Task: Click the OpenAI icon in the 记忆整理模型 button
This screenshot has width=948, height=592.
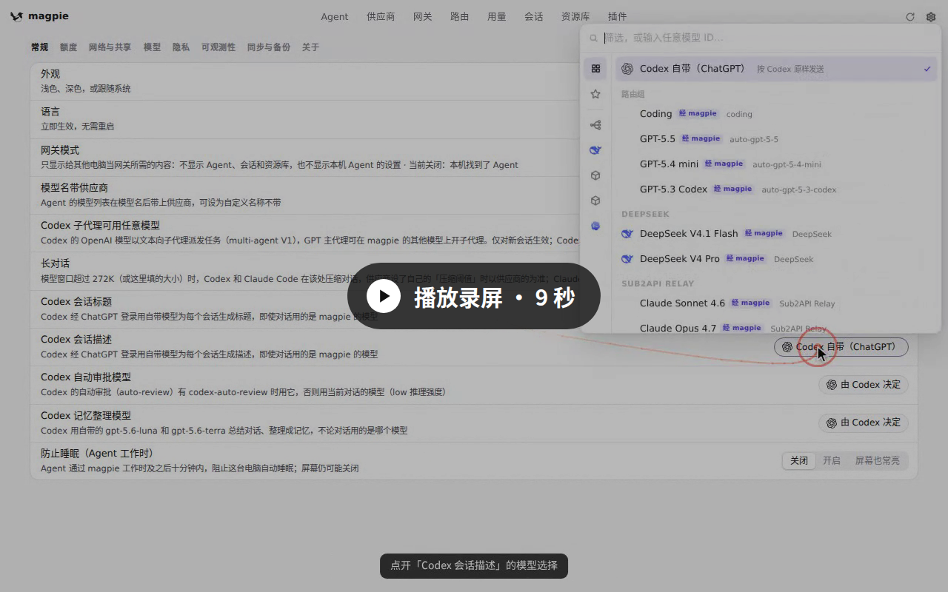Action: [x=832, y=423]
